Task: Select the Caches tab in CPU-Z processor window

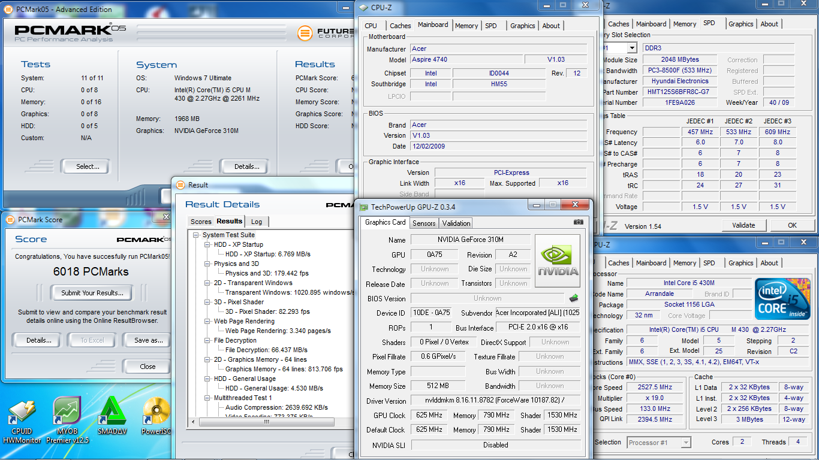Action: point(619,263)
